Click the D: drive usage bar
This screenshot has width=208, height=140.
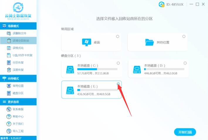(x=164, y=69)
